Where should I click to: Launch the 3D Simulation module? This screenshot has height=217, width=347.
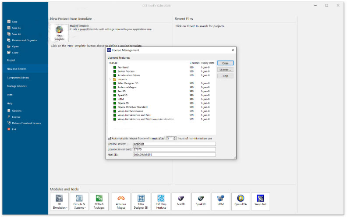point(59,202)
